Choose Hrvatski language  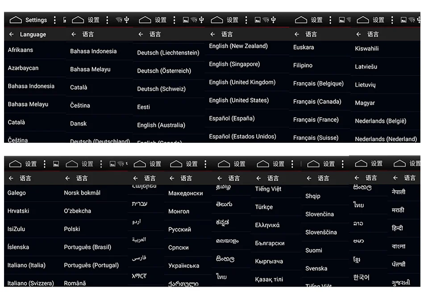click(18, 211)
